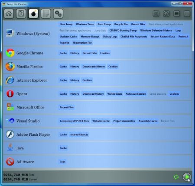Select the bomb cleaner tab icon
This screenshot has width=195, height=186.
pos(33,13)
